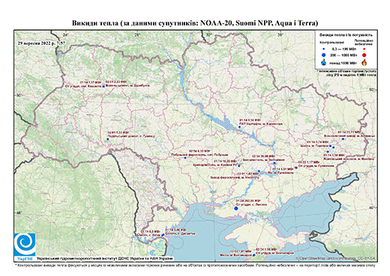Screen dimensions: 390x276
Task: Select the blue marker at Podilskyi cement, Humentsi
Action: tap(108, 139)
